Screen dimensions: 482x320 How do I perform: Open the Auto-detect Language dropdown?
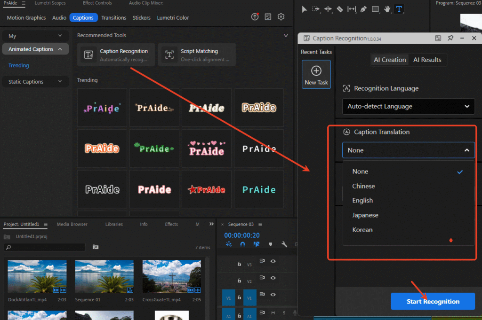pos(408,107)
